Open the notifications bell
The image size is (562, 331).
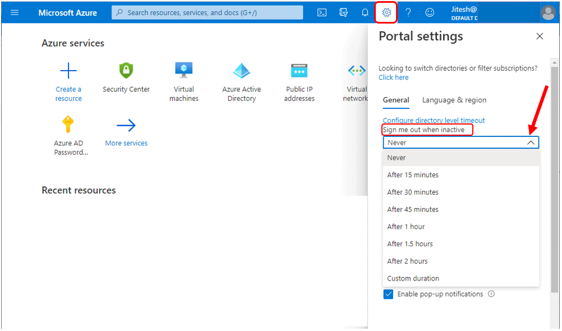click(x=365, y=12)
